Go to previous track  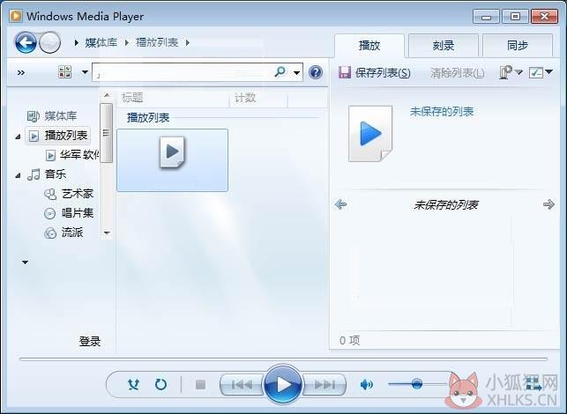[242, 384]
